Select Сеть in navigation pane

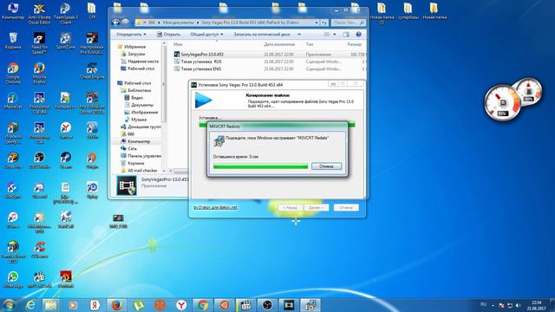(x=129, y=148)
